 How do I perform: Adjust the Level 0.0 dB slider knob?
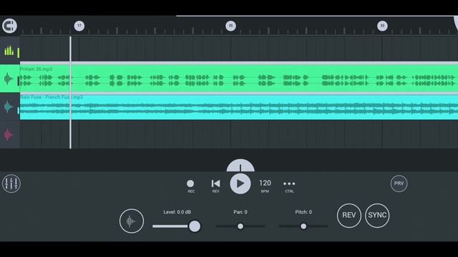click(195, 226)
